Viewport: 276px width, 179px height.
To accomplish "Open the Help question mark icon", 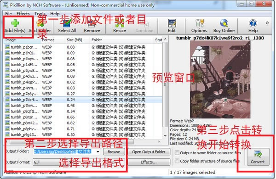I will pyautogui.click(x=253, y=23).
